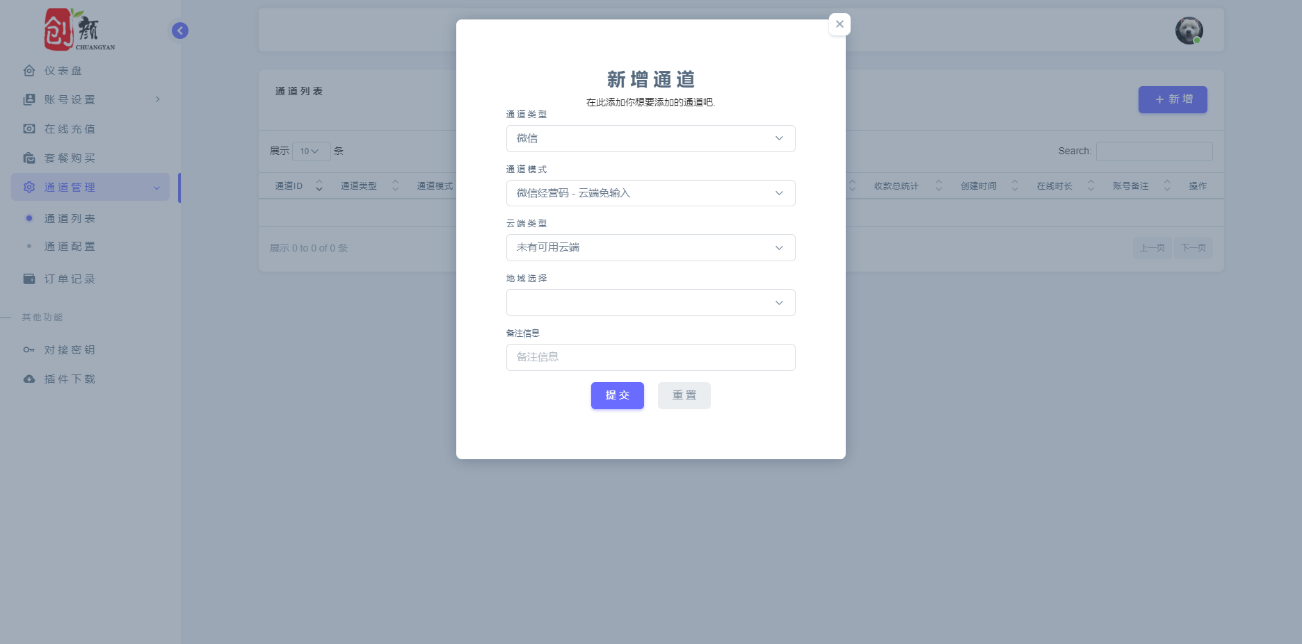
Task: Click the 对接密钥 key icon
Action: point(29,349)
